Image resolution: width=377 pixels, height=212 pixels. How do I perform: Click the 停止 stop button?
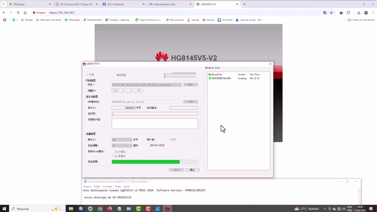tap(192, 170)
